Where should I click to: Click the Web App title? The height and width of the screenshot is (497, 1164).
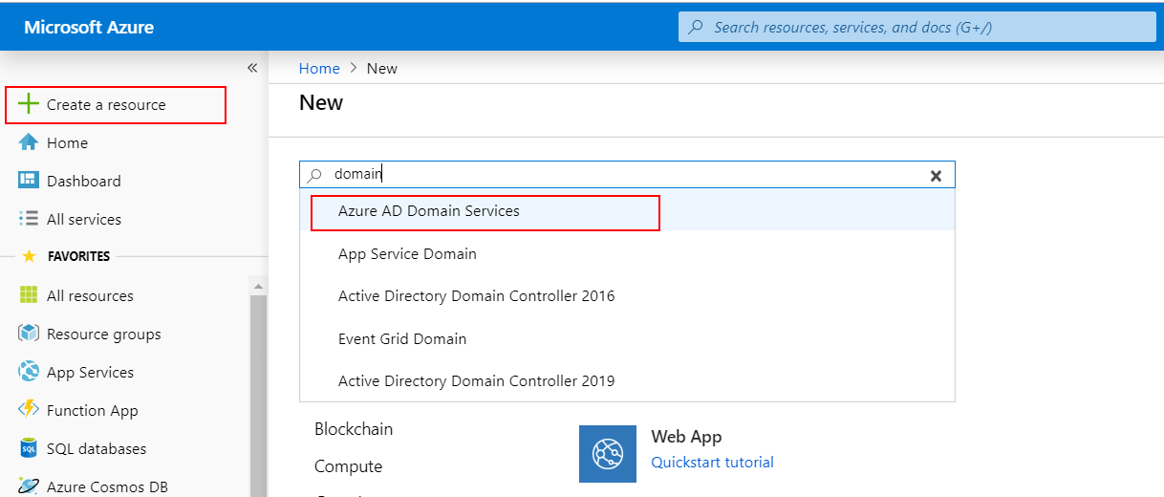[x=686, y=436]
